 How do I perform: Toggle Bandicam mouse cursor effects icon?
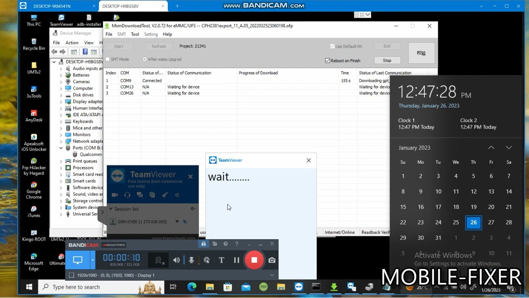[207, 260]
